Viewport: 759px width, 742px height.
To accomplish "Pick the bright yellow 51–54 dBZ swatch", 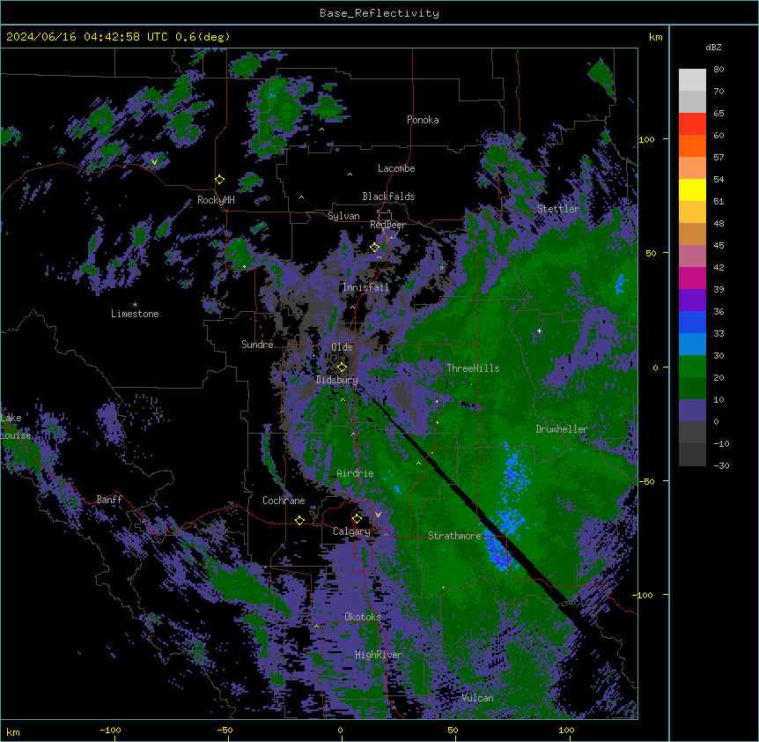I will [x=692, y=189].
